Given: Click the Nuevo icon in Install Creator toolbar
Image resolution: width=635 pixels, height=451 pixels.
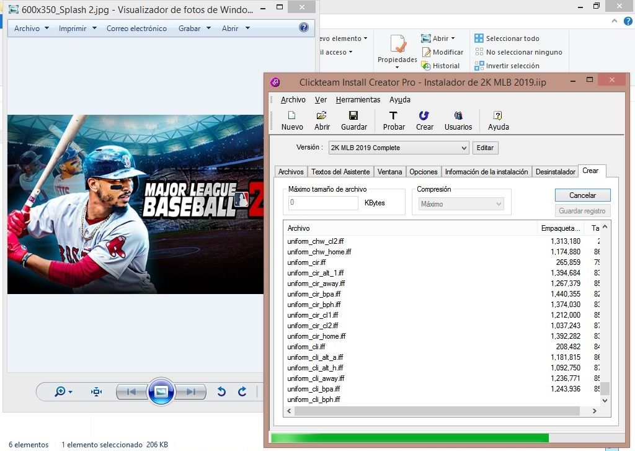Looking at the screenshot, I should click(292, 121).
